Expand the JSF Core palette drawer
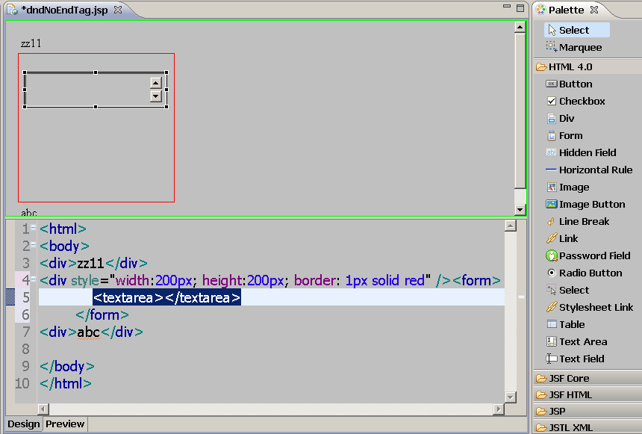642x434 pixels. point(588,378)
